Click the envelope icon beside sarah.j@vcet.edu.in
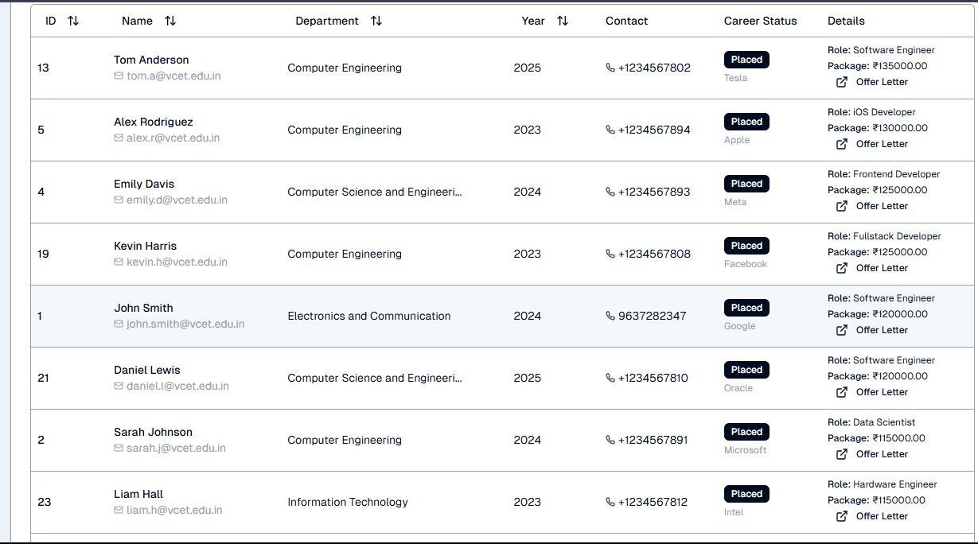 pos(119,448)
